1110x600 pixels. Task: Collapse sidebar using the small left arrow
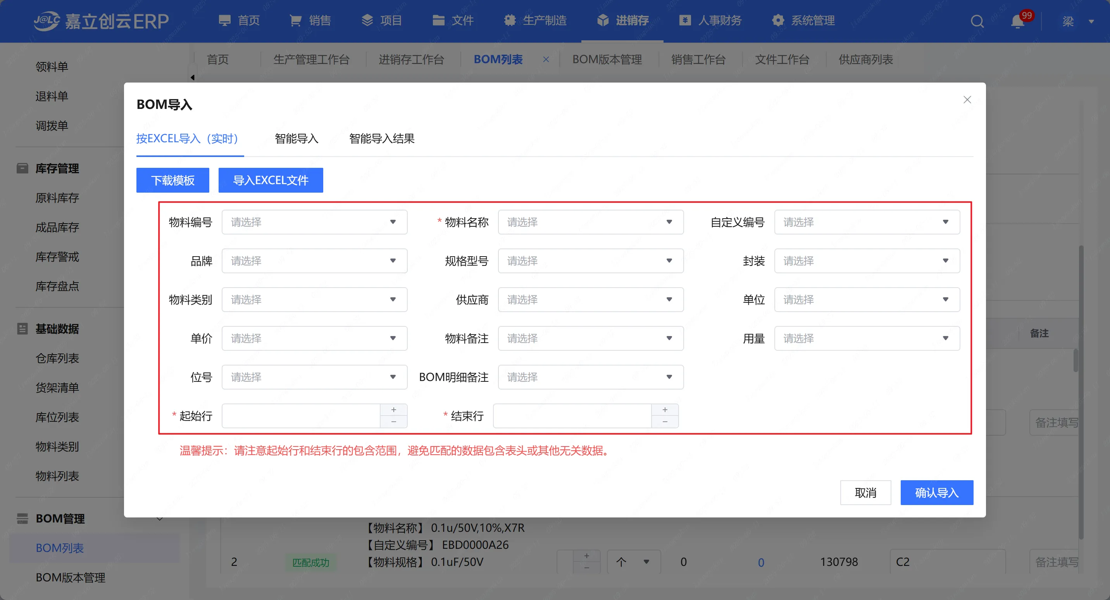[193, 78]
